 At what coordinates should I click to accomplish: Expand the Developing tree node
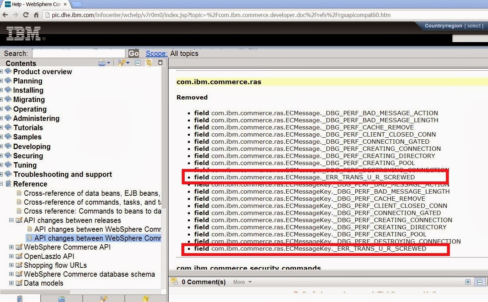[x=1, y=147]
